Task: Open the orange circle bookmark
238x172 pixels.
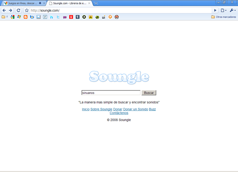Action: (110, 17)
